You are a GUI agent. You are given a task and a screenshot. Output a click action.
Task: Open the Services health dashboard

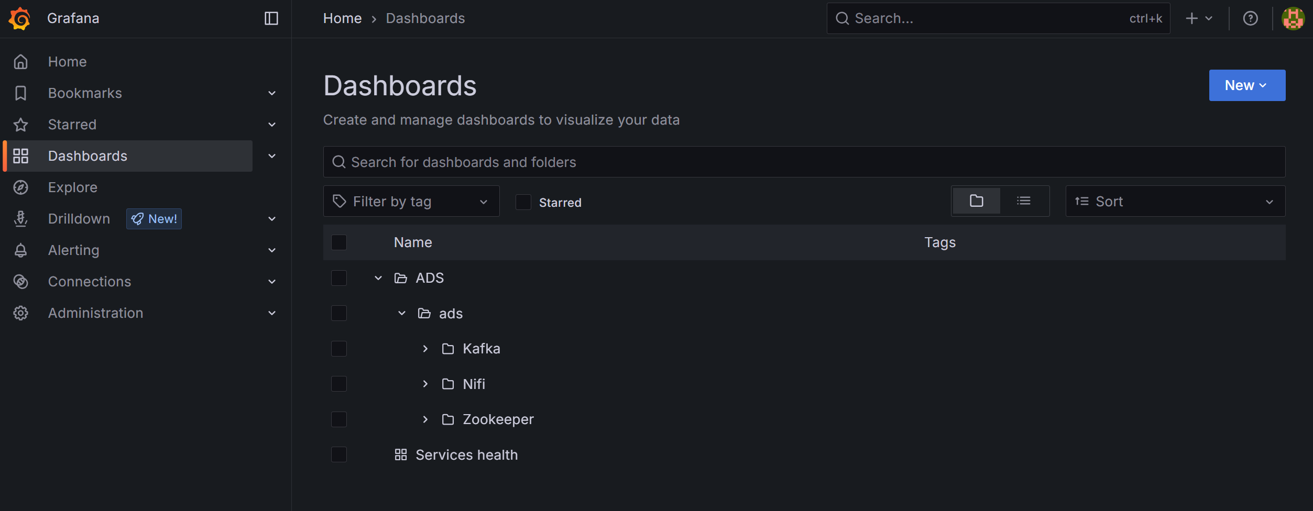point(466,455)
